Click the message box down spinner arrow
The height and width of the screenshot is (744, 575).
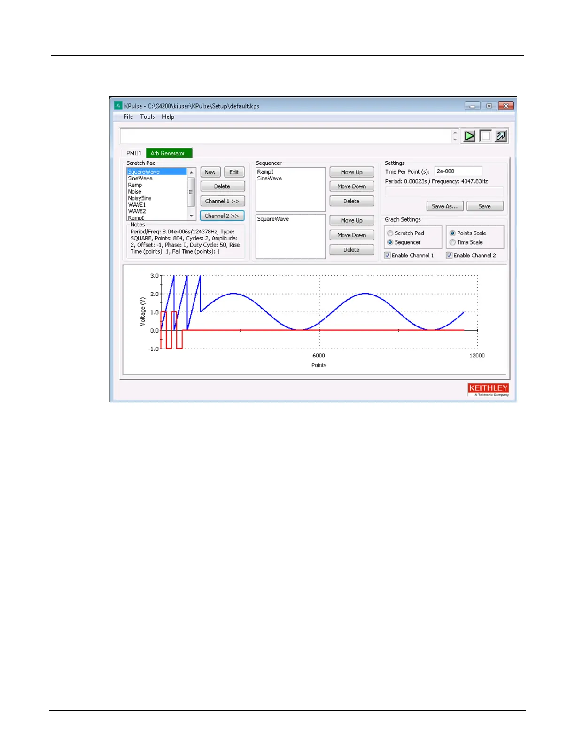455,139
